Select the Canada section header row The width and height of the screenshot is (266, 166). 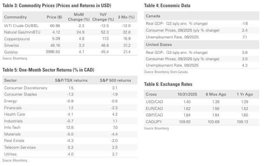pos(153,16)
